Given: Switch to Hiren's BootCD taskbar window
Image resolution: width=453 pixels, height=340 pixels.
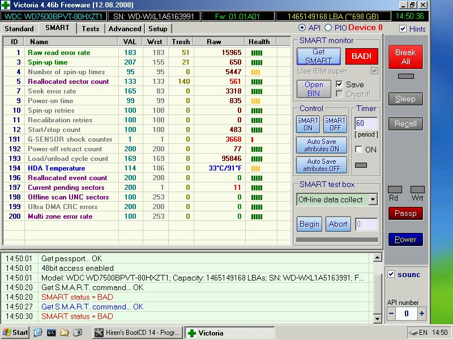Looking at the screenshot, I should (138, 333).
